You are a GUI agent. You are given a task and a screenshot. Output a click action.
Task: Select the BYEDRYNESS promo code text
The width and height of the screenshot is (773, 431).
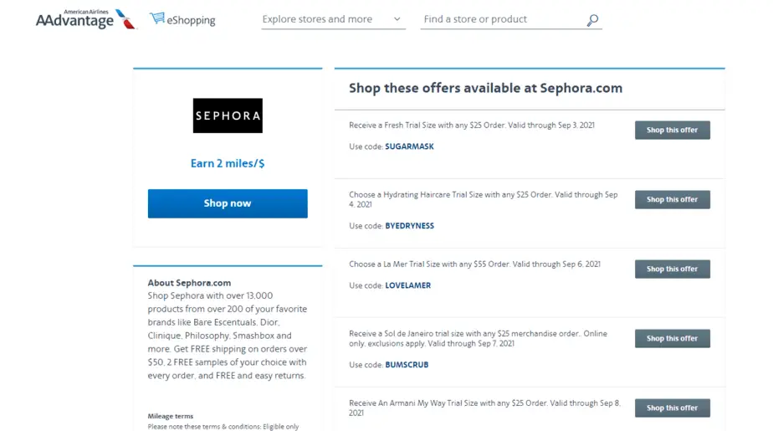click(x=410, y=226)
